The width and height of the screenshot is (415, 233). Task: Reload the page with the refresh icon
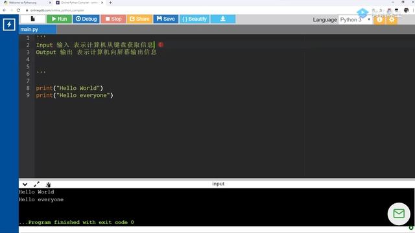pyautogui.click(x=18, y=10)
